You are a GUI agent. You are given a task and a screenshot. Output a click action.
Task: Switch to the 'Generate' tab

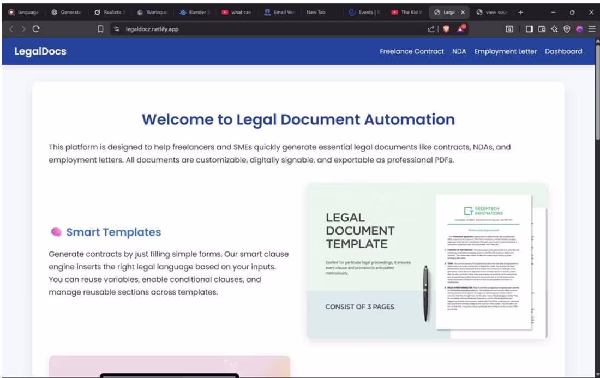pos(67,12)
